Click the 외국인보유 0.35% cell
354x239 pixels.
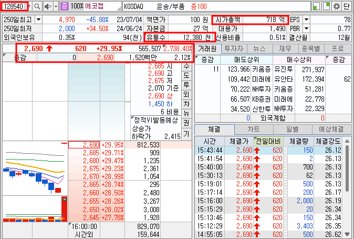pos(67,37)
